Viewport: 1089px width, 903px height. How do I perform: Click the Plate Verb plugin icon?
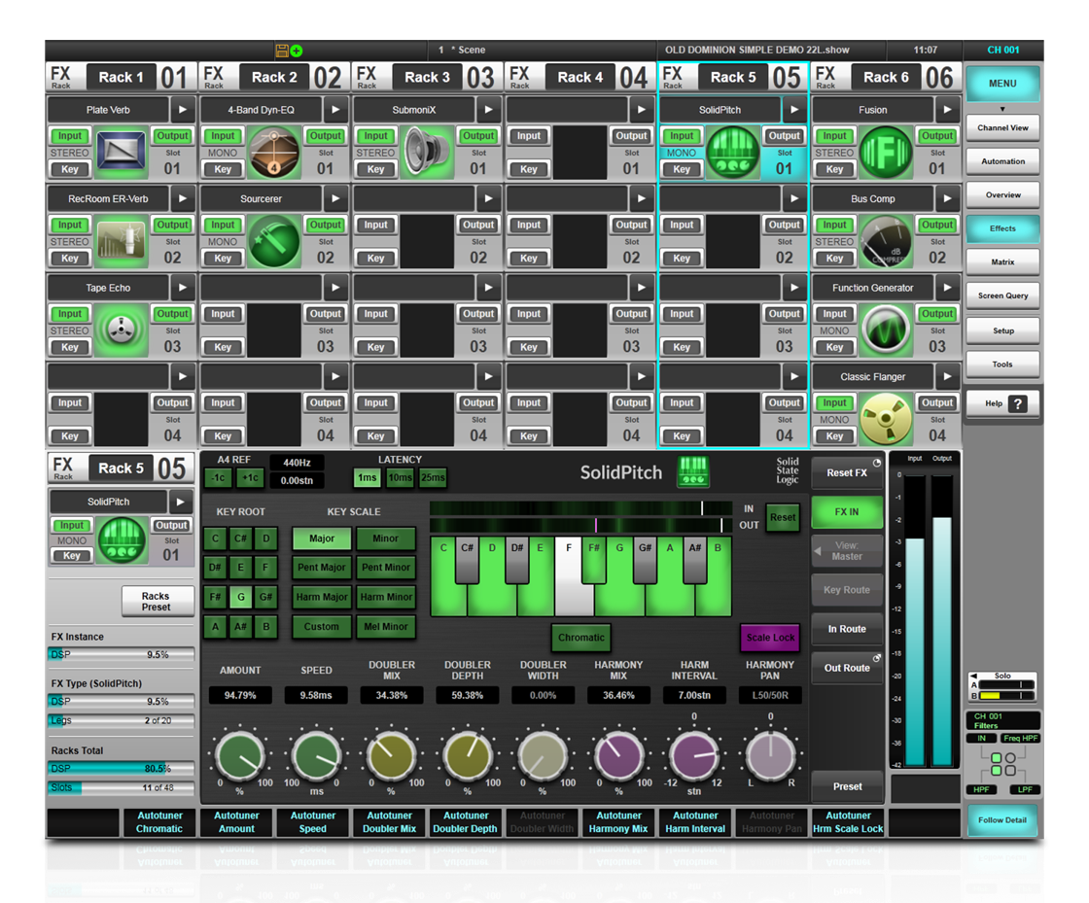coord(121,153)
